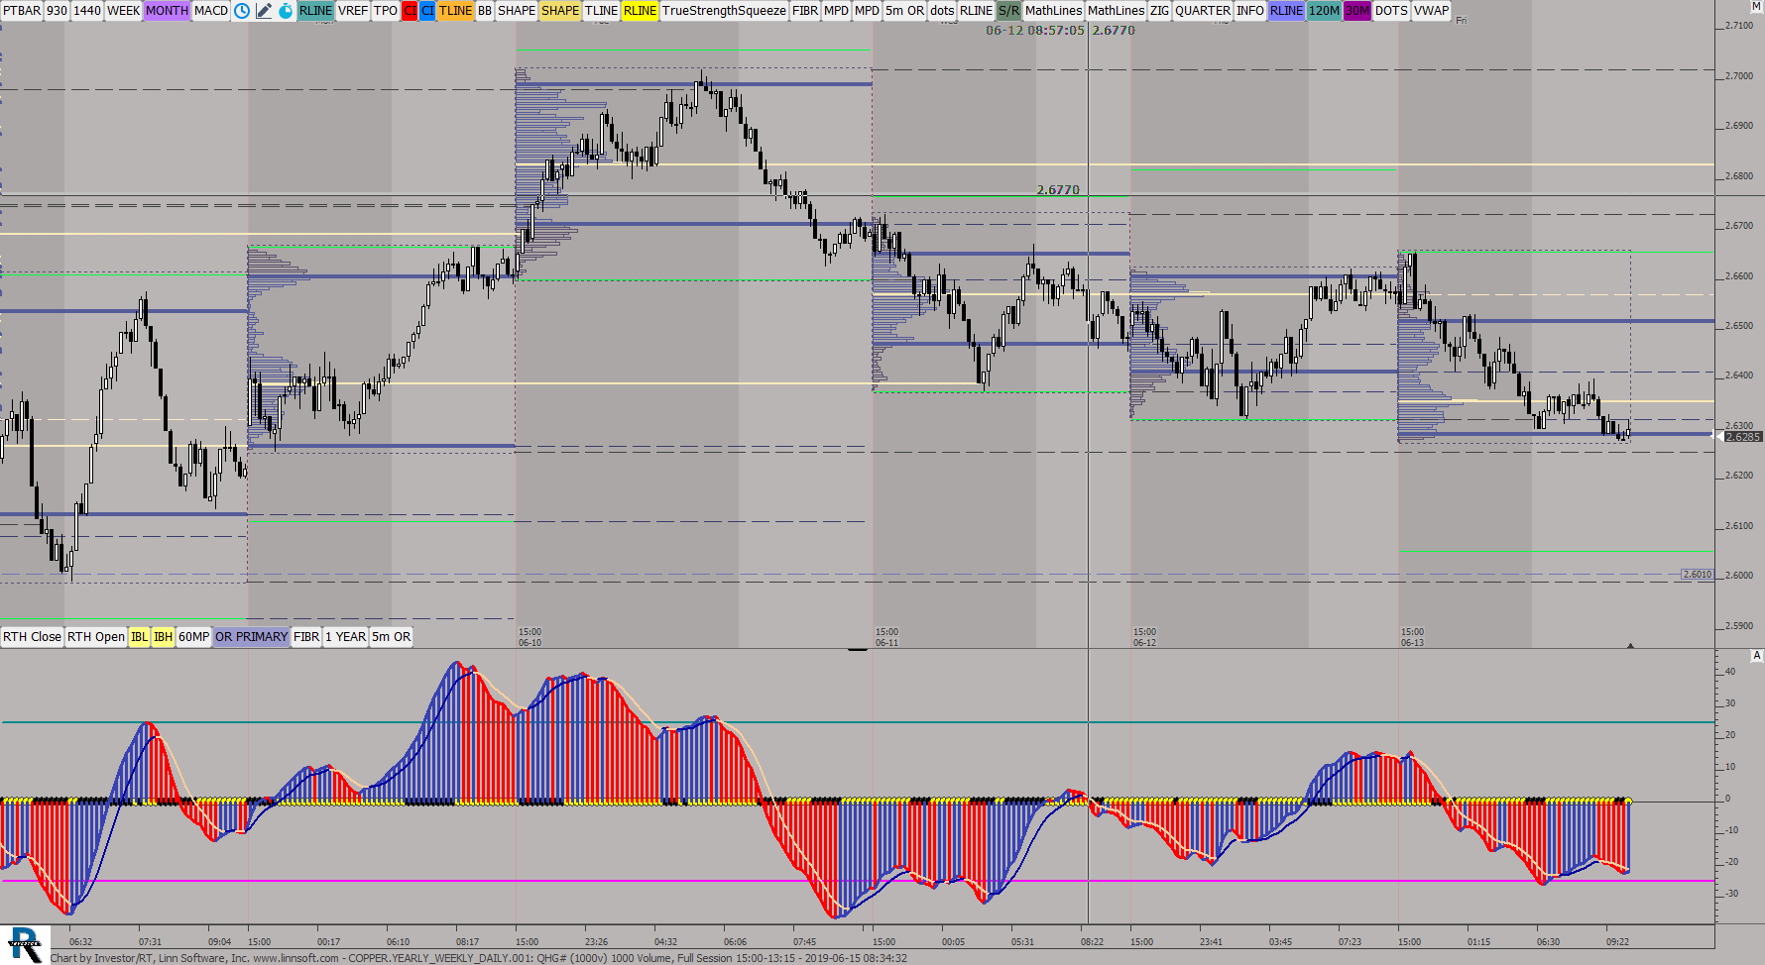Select the QUARTER button

click(x=1203, y=11)
